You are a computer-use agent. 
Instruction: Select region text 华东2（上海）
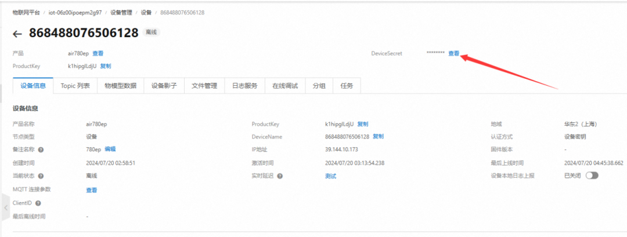click(581, 124)
